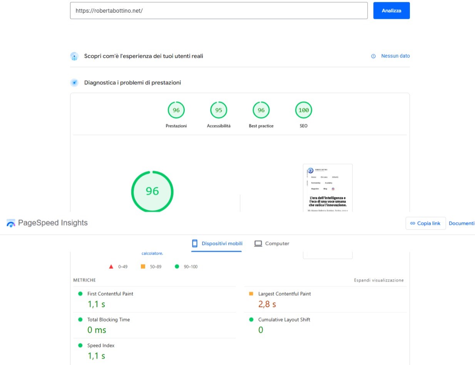Open the mobile page screenshot thumbnail
Viewport: 475px width, 365px height.
(328, 188)
